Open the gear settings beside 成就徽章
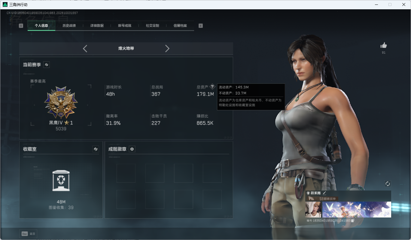This screenshot has height=240, width=411. [x=132, y=149]
